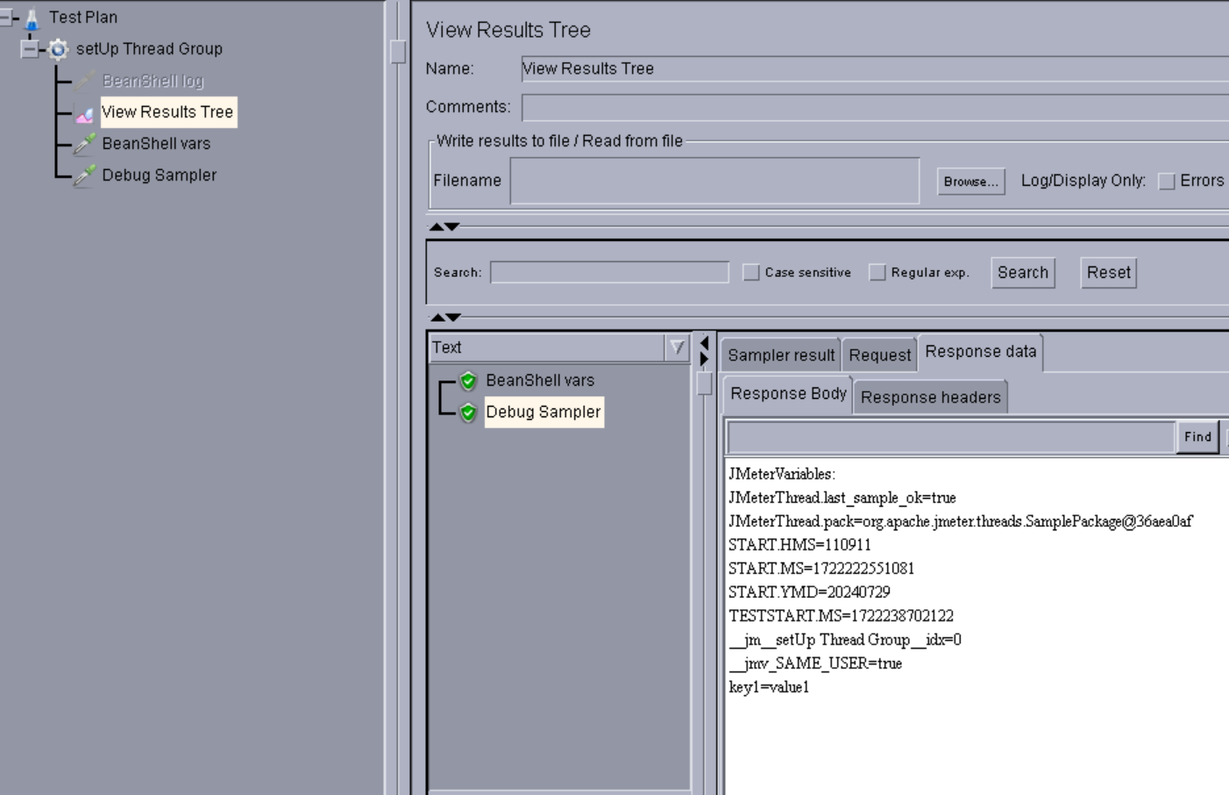Click the left tree panel scrollbar handle
This screenshot has width=1229, height=795.
tap(398, 52)
